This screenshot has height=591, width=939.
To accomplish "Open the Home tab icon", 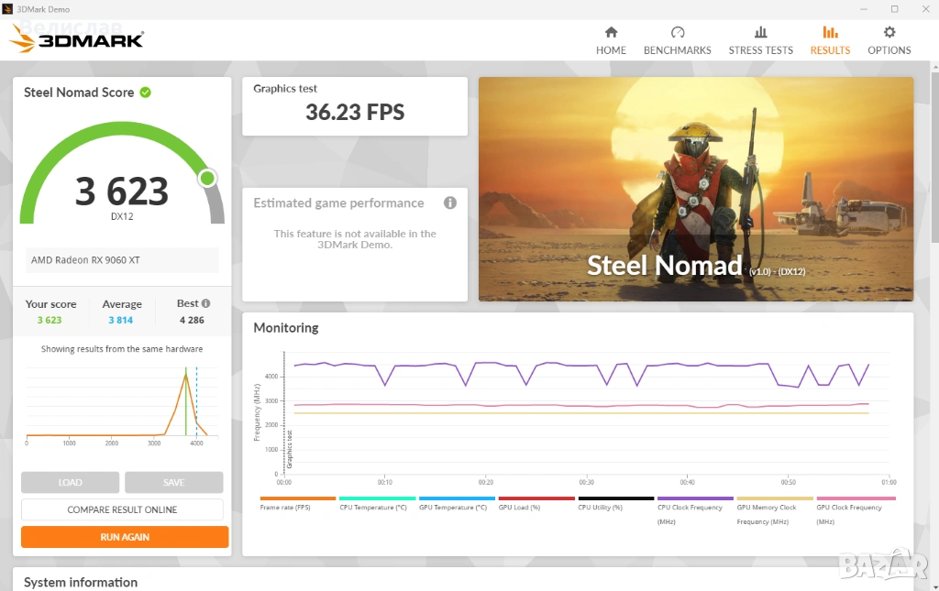I will click(x=611, y=33).
